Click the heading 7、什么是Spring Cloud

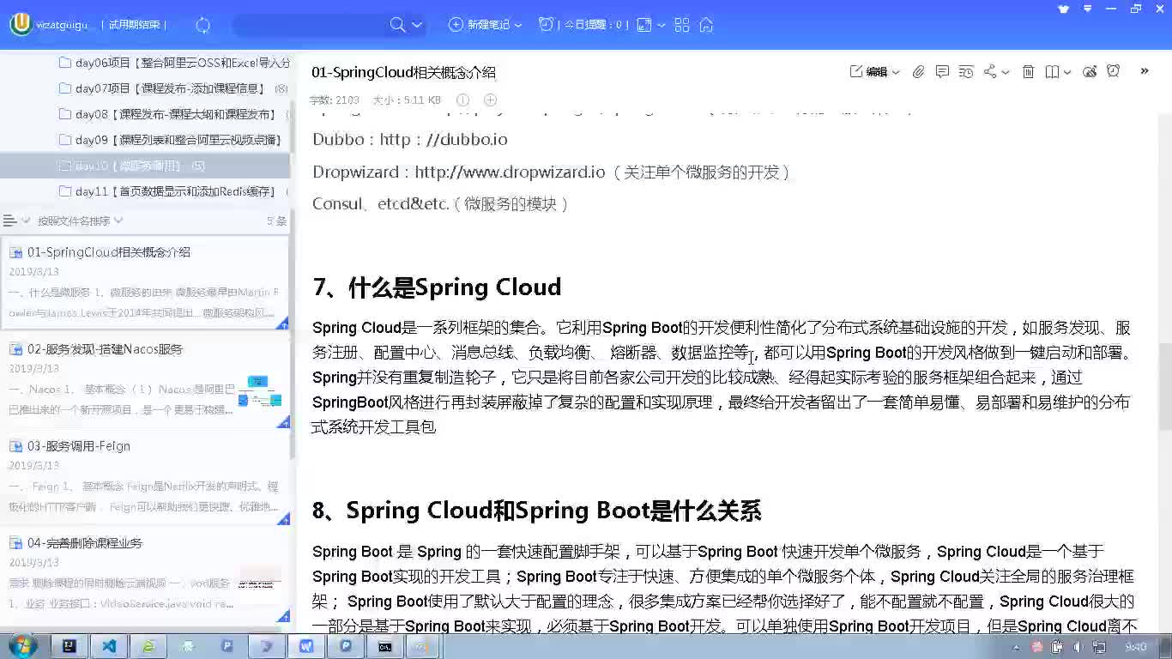pyautogui.click(x=438, y=287)
